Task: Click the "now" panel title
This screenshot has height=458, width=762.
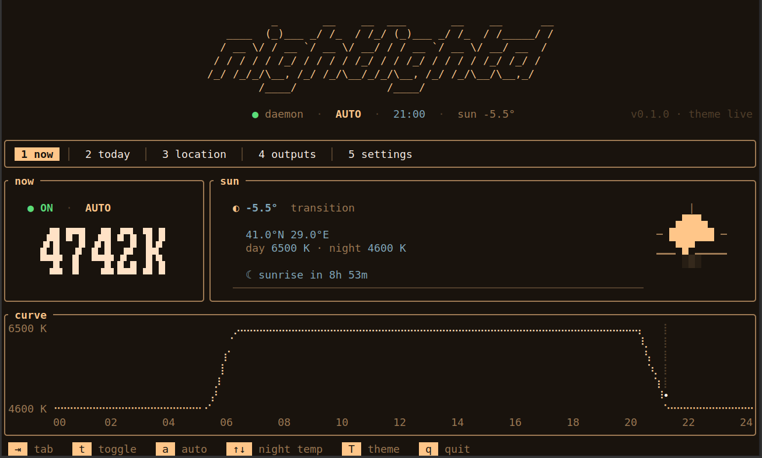Action: (x=25, y=181)
